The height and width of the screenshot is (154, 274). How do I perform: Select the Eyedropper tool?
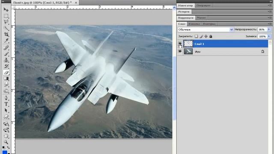pos(6,41)
